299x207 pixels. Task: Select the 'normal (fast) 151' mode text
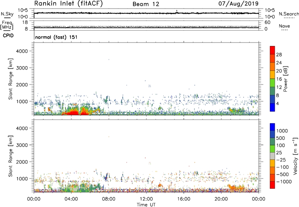click(x=56, y=37)
